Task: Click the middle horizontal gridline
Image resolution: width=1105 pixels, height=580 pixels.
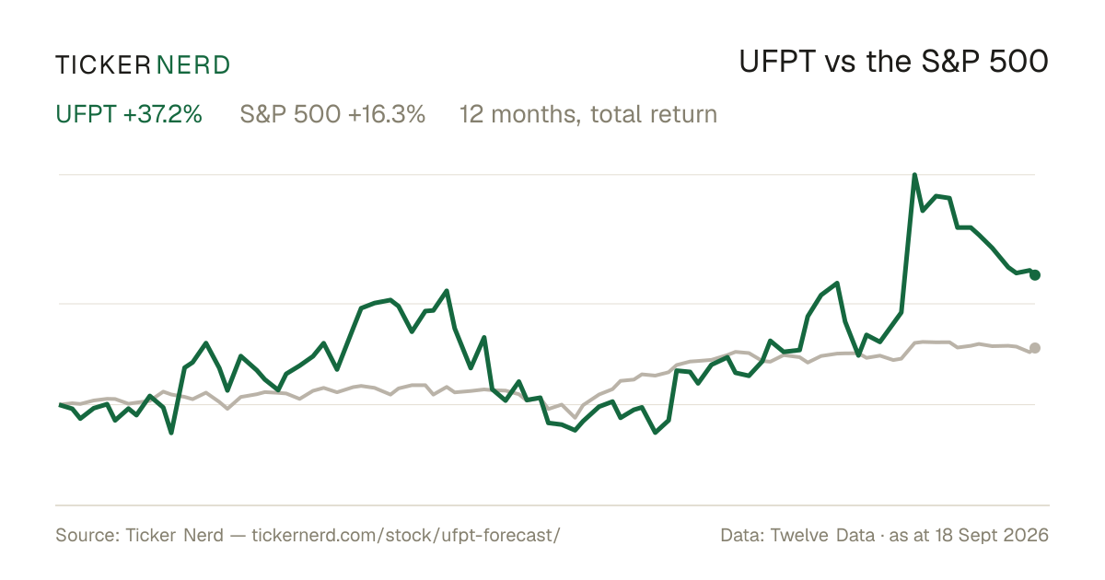Action: pyautogui.click(x=547, y=303)
